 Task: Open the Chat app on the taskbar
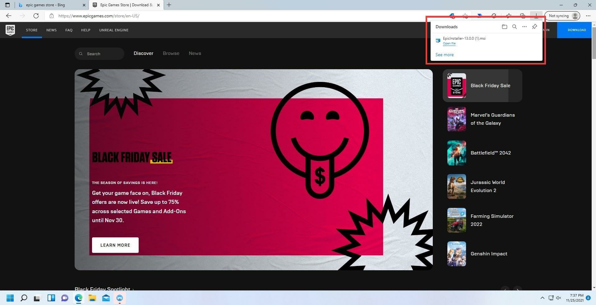pos(65,298)
